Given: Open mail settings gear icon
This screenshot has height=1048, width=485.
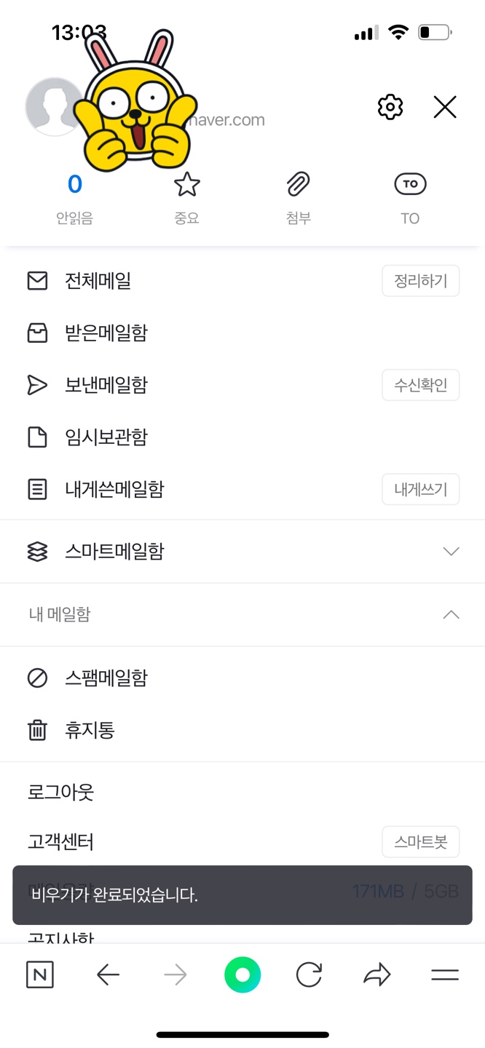Looking at the screenshot, I should pyautogui.click(x=390, y=107).
